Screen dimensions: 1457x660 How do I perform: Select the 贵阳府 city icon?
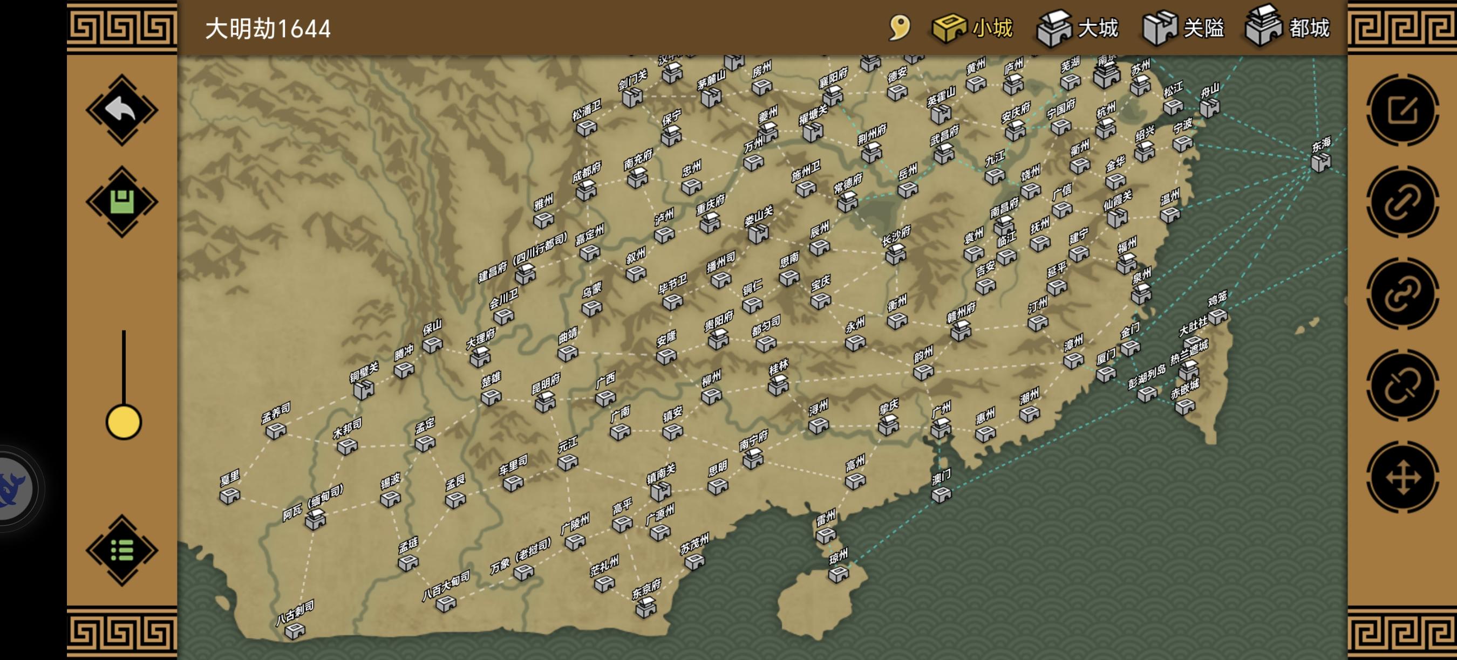tap(718, 340)
